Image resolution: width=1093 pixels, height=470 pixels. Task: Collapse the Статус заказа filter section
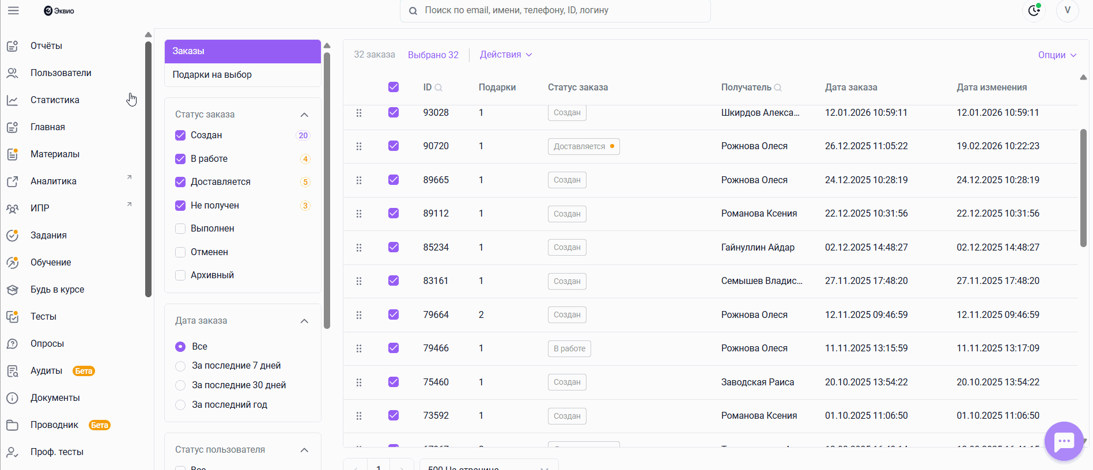point(304,115)
